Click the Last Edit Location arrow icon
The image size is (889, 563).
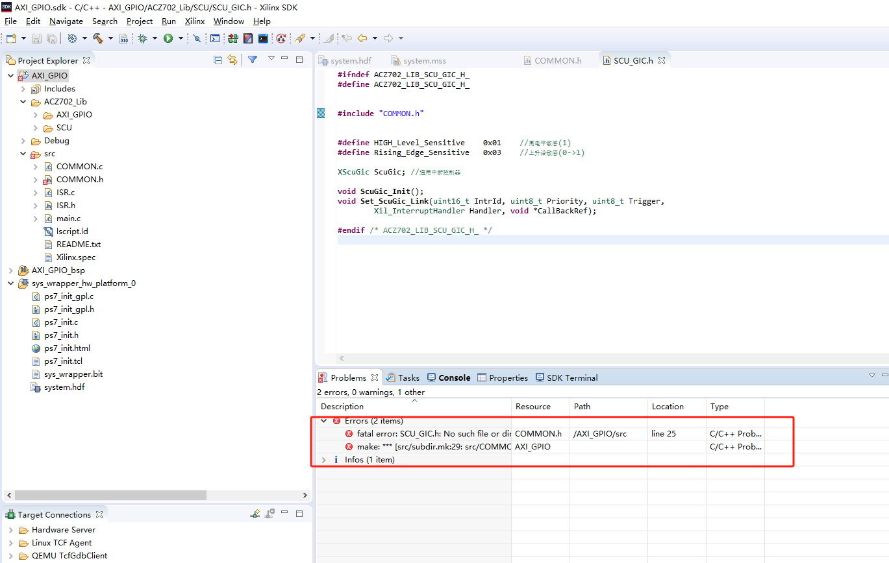pyautogui.click(x=347, y=39)
